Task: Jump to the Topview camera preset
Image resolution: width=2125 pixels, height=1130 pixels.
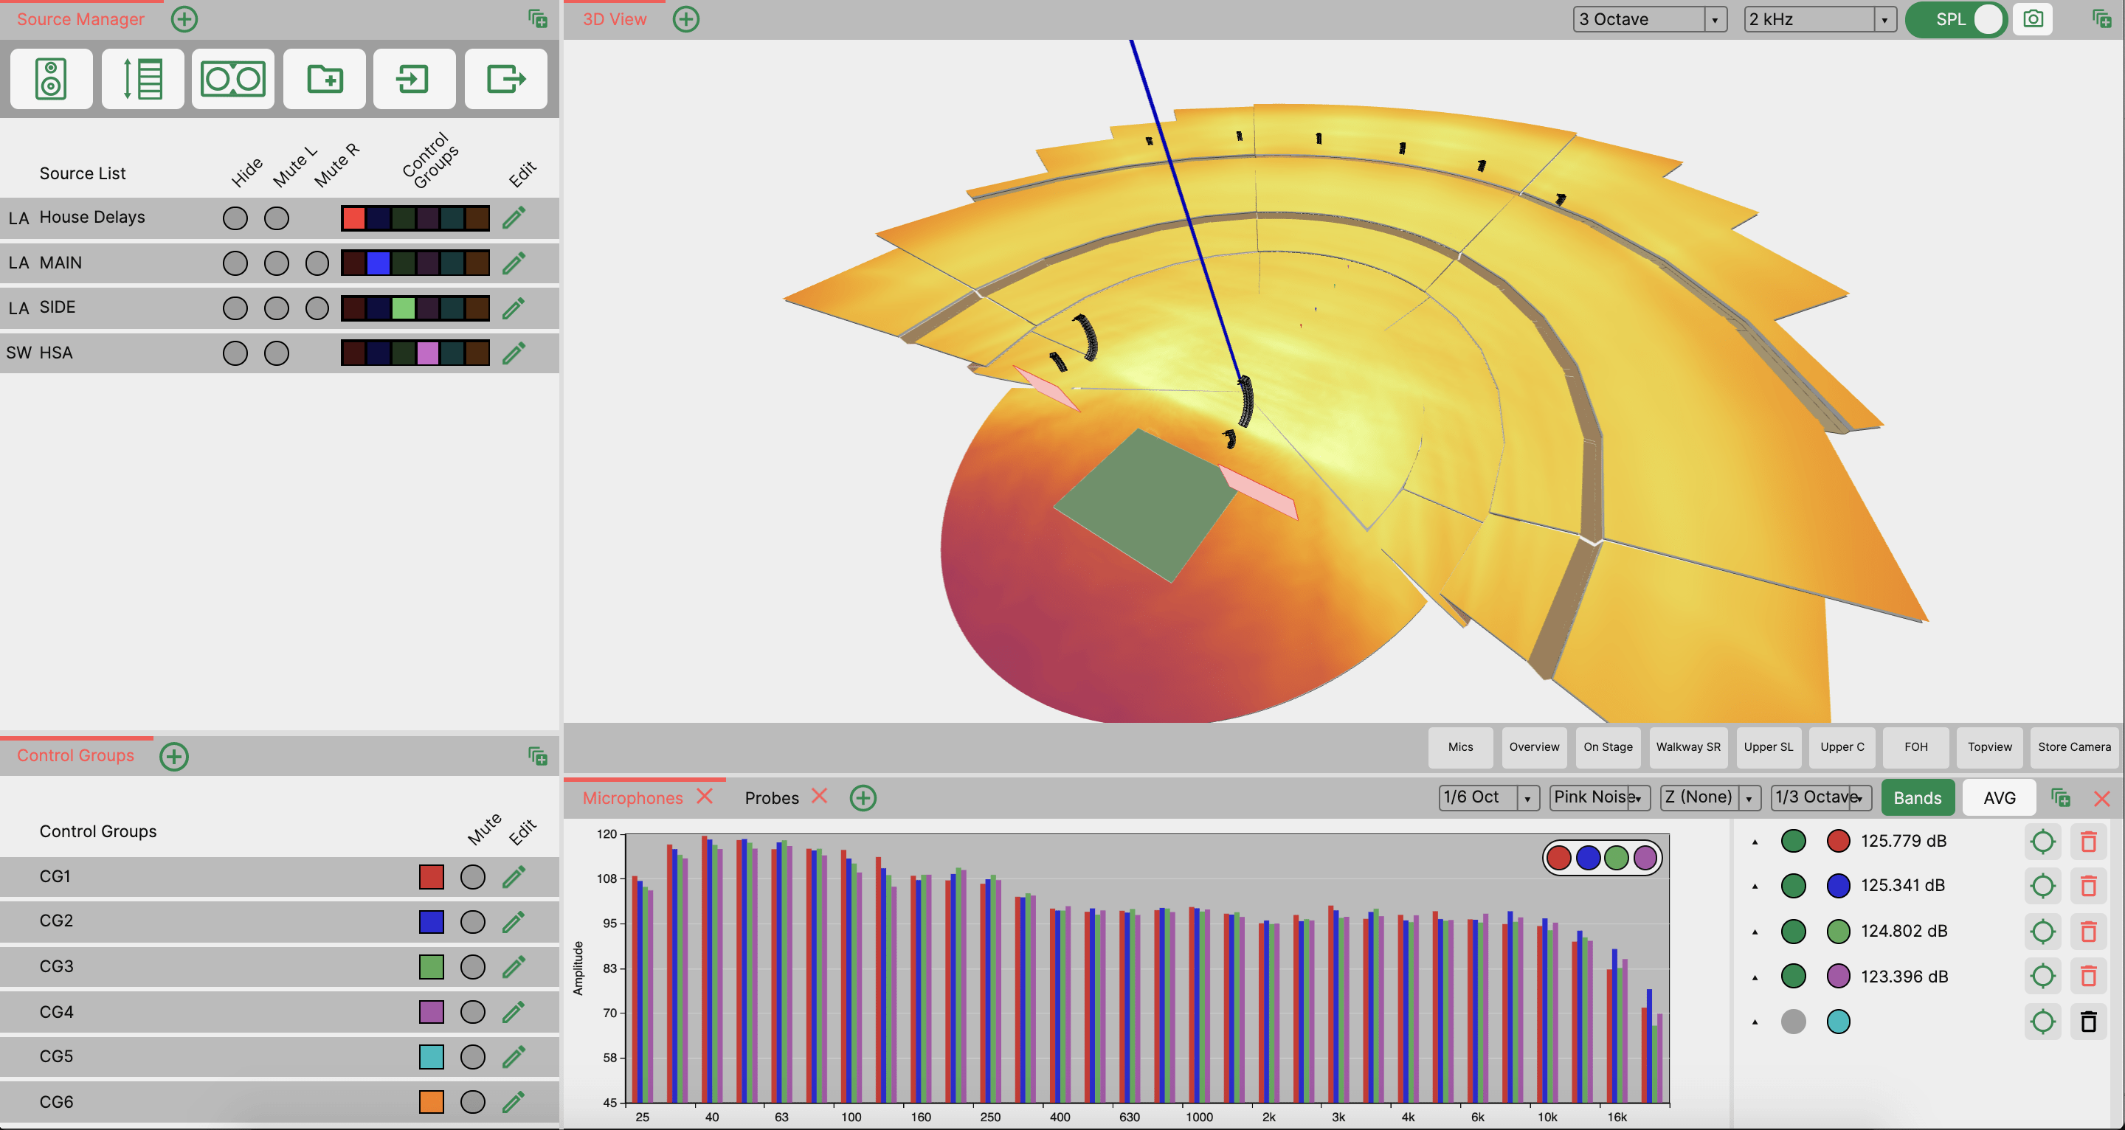Action: pyautogui.click(x=1989, y=746)
